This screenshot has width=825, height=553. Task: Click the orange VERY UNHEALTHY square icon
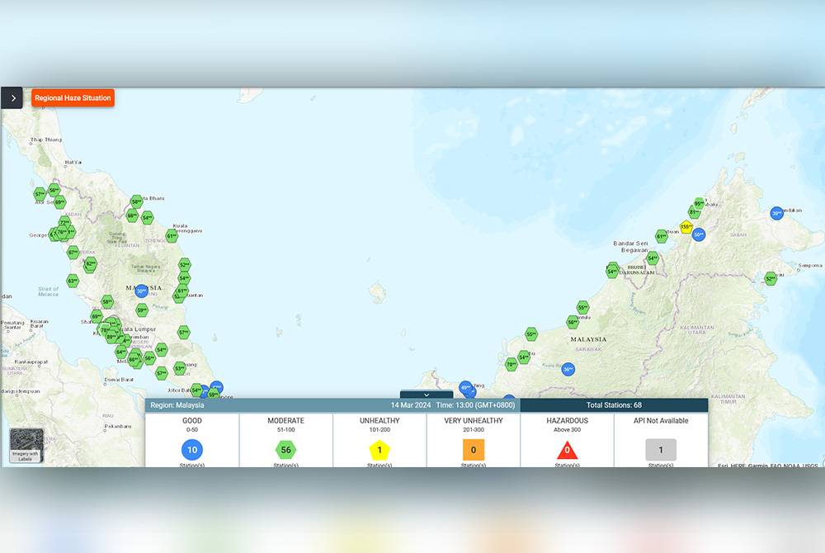[473, 450]
